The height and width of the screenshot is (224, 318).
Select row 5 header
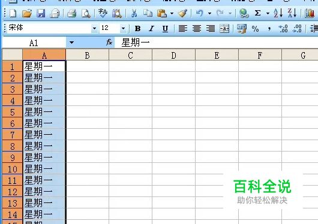coord(12,111)
